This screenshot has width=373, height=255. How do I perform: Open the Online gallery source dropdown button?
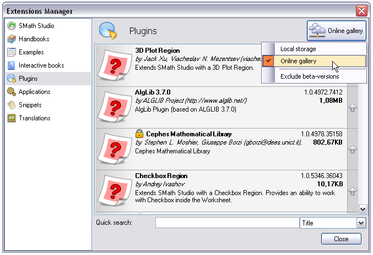337,31
